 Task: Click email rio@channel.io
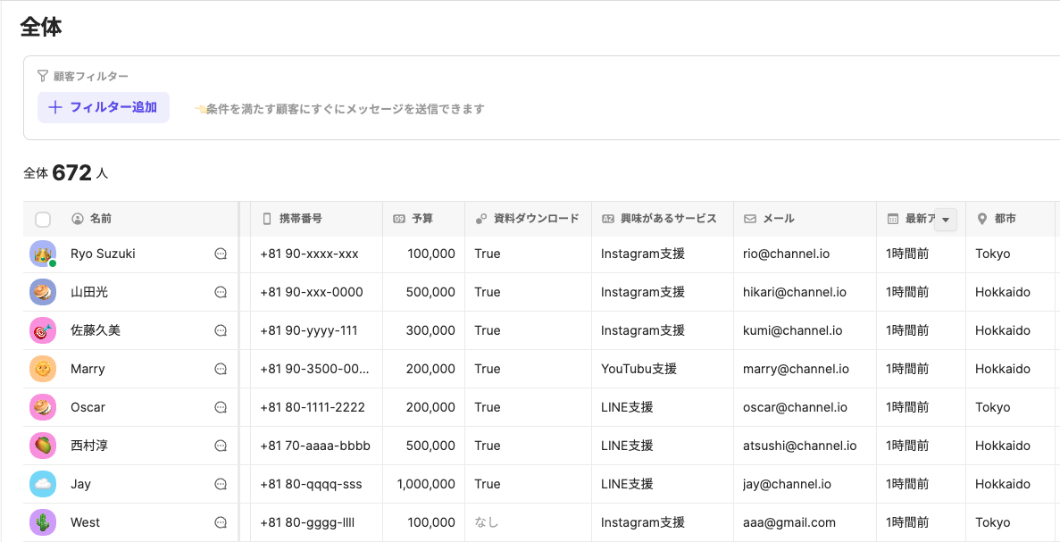[x=786, y=254]
